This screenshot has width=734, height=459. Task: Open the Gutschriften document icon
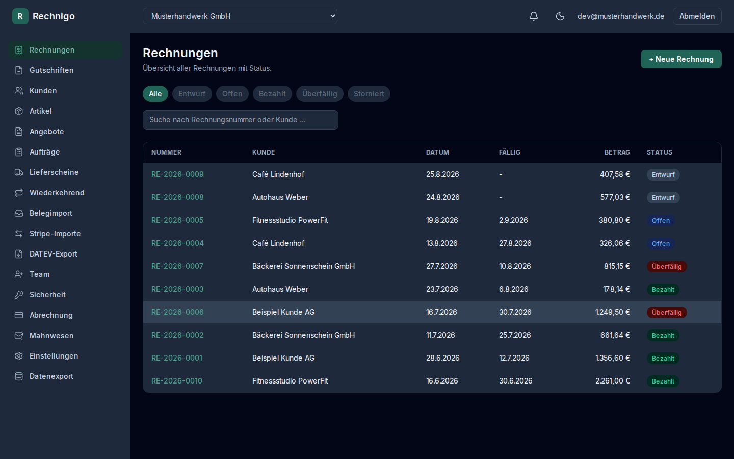19,70
